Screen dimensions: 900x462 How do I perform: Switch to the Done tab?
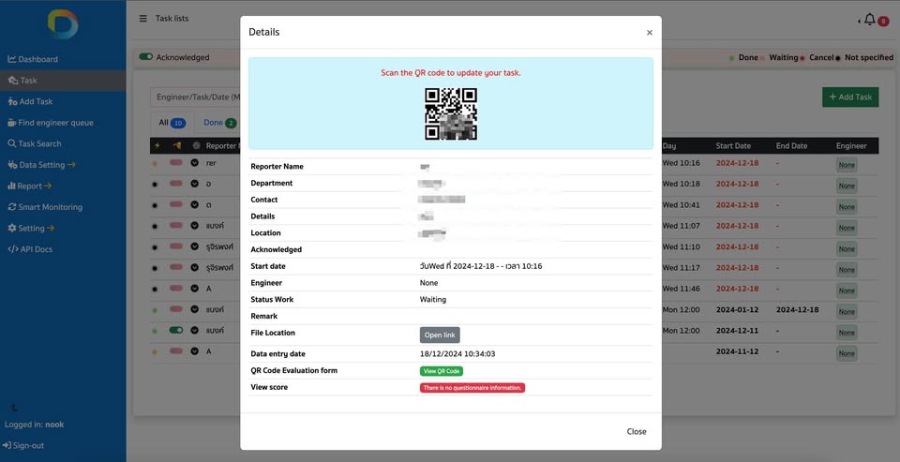tap(219, 123)
